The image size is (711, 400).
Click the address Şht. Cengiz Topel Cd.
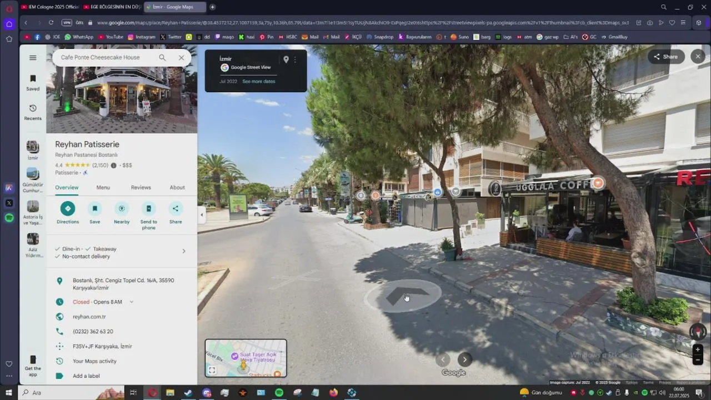pos(123,284)
